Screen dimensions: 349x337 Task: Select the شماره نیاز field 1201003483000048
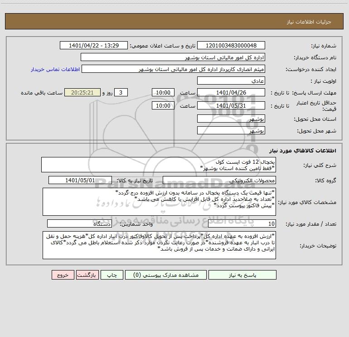coord(231,45)
